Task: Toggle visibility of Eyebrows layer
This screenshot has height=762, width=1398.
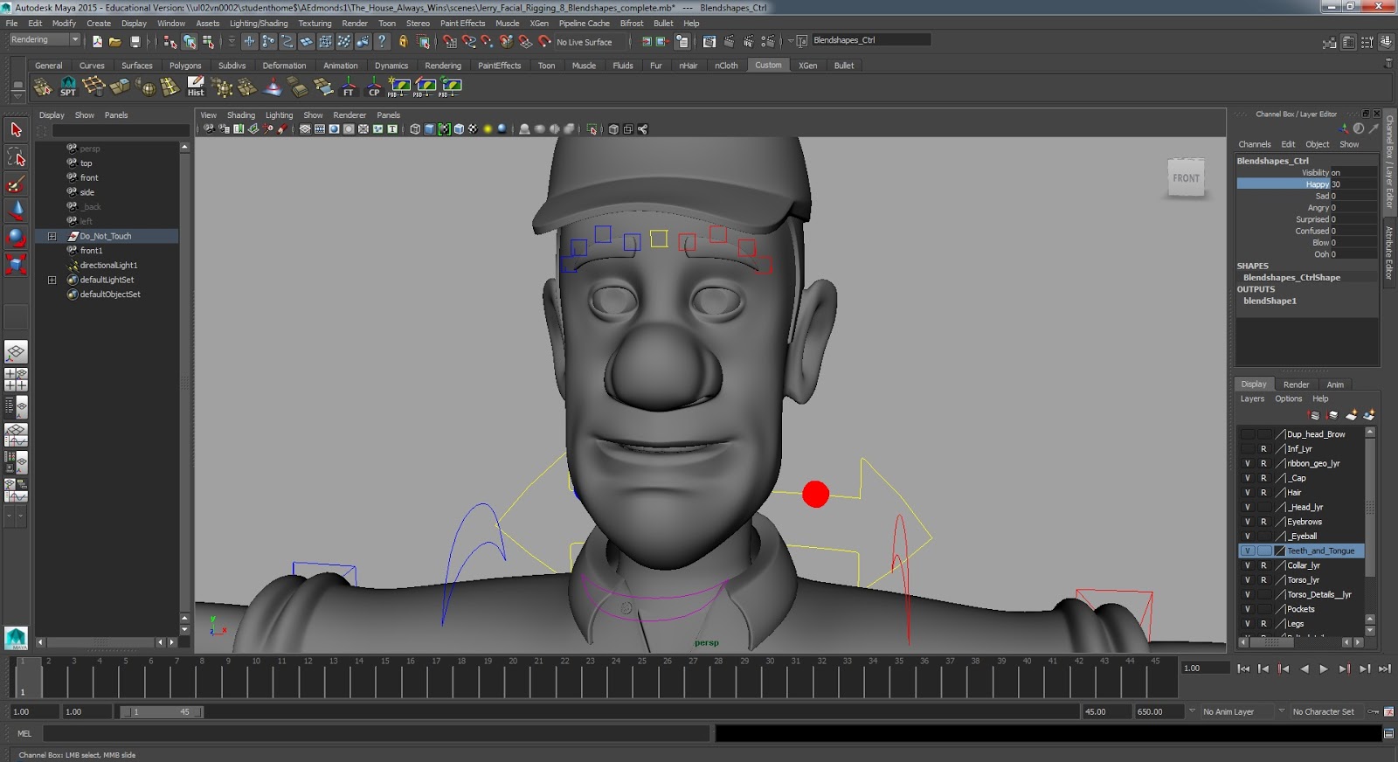Action: pyautogui.click(x=1247, y=522)
